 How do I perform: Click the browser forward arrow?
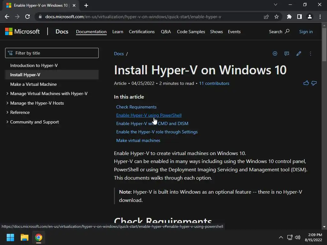tap(17, 17)
